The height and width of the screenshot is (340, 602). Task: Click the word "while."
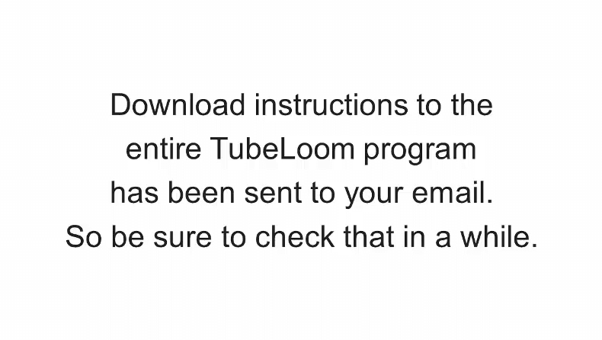point(499,236)
